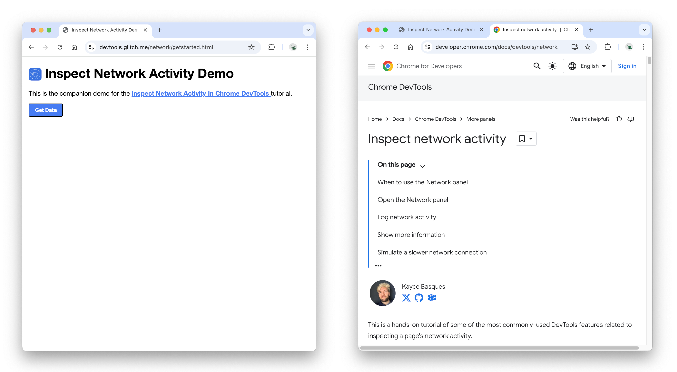Click the three-dot menu icon in left browser
The width and height of the screenshot is (677, 372).
(308, 47)
